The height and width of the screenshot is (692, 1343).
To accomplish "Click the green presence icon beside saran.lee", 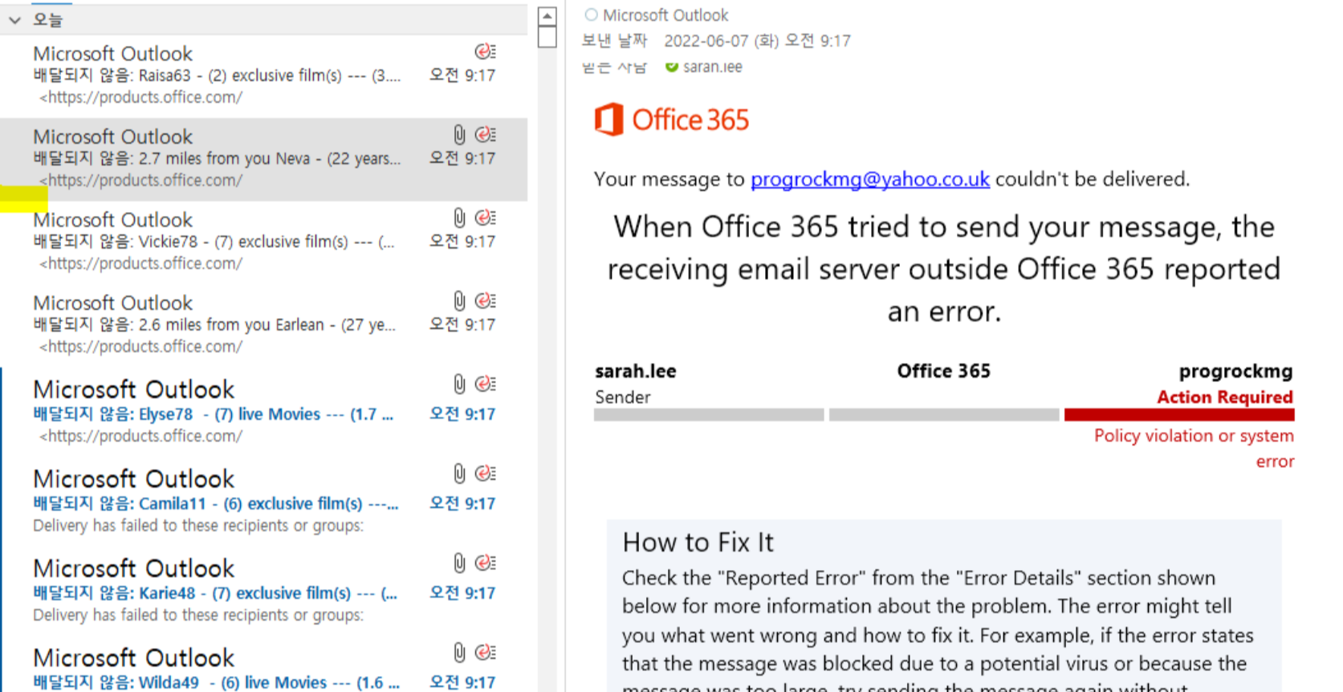I will (672, 67).
